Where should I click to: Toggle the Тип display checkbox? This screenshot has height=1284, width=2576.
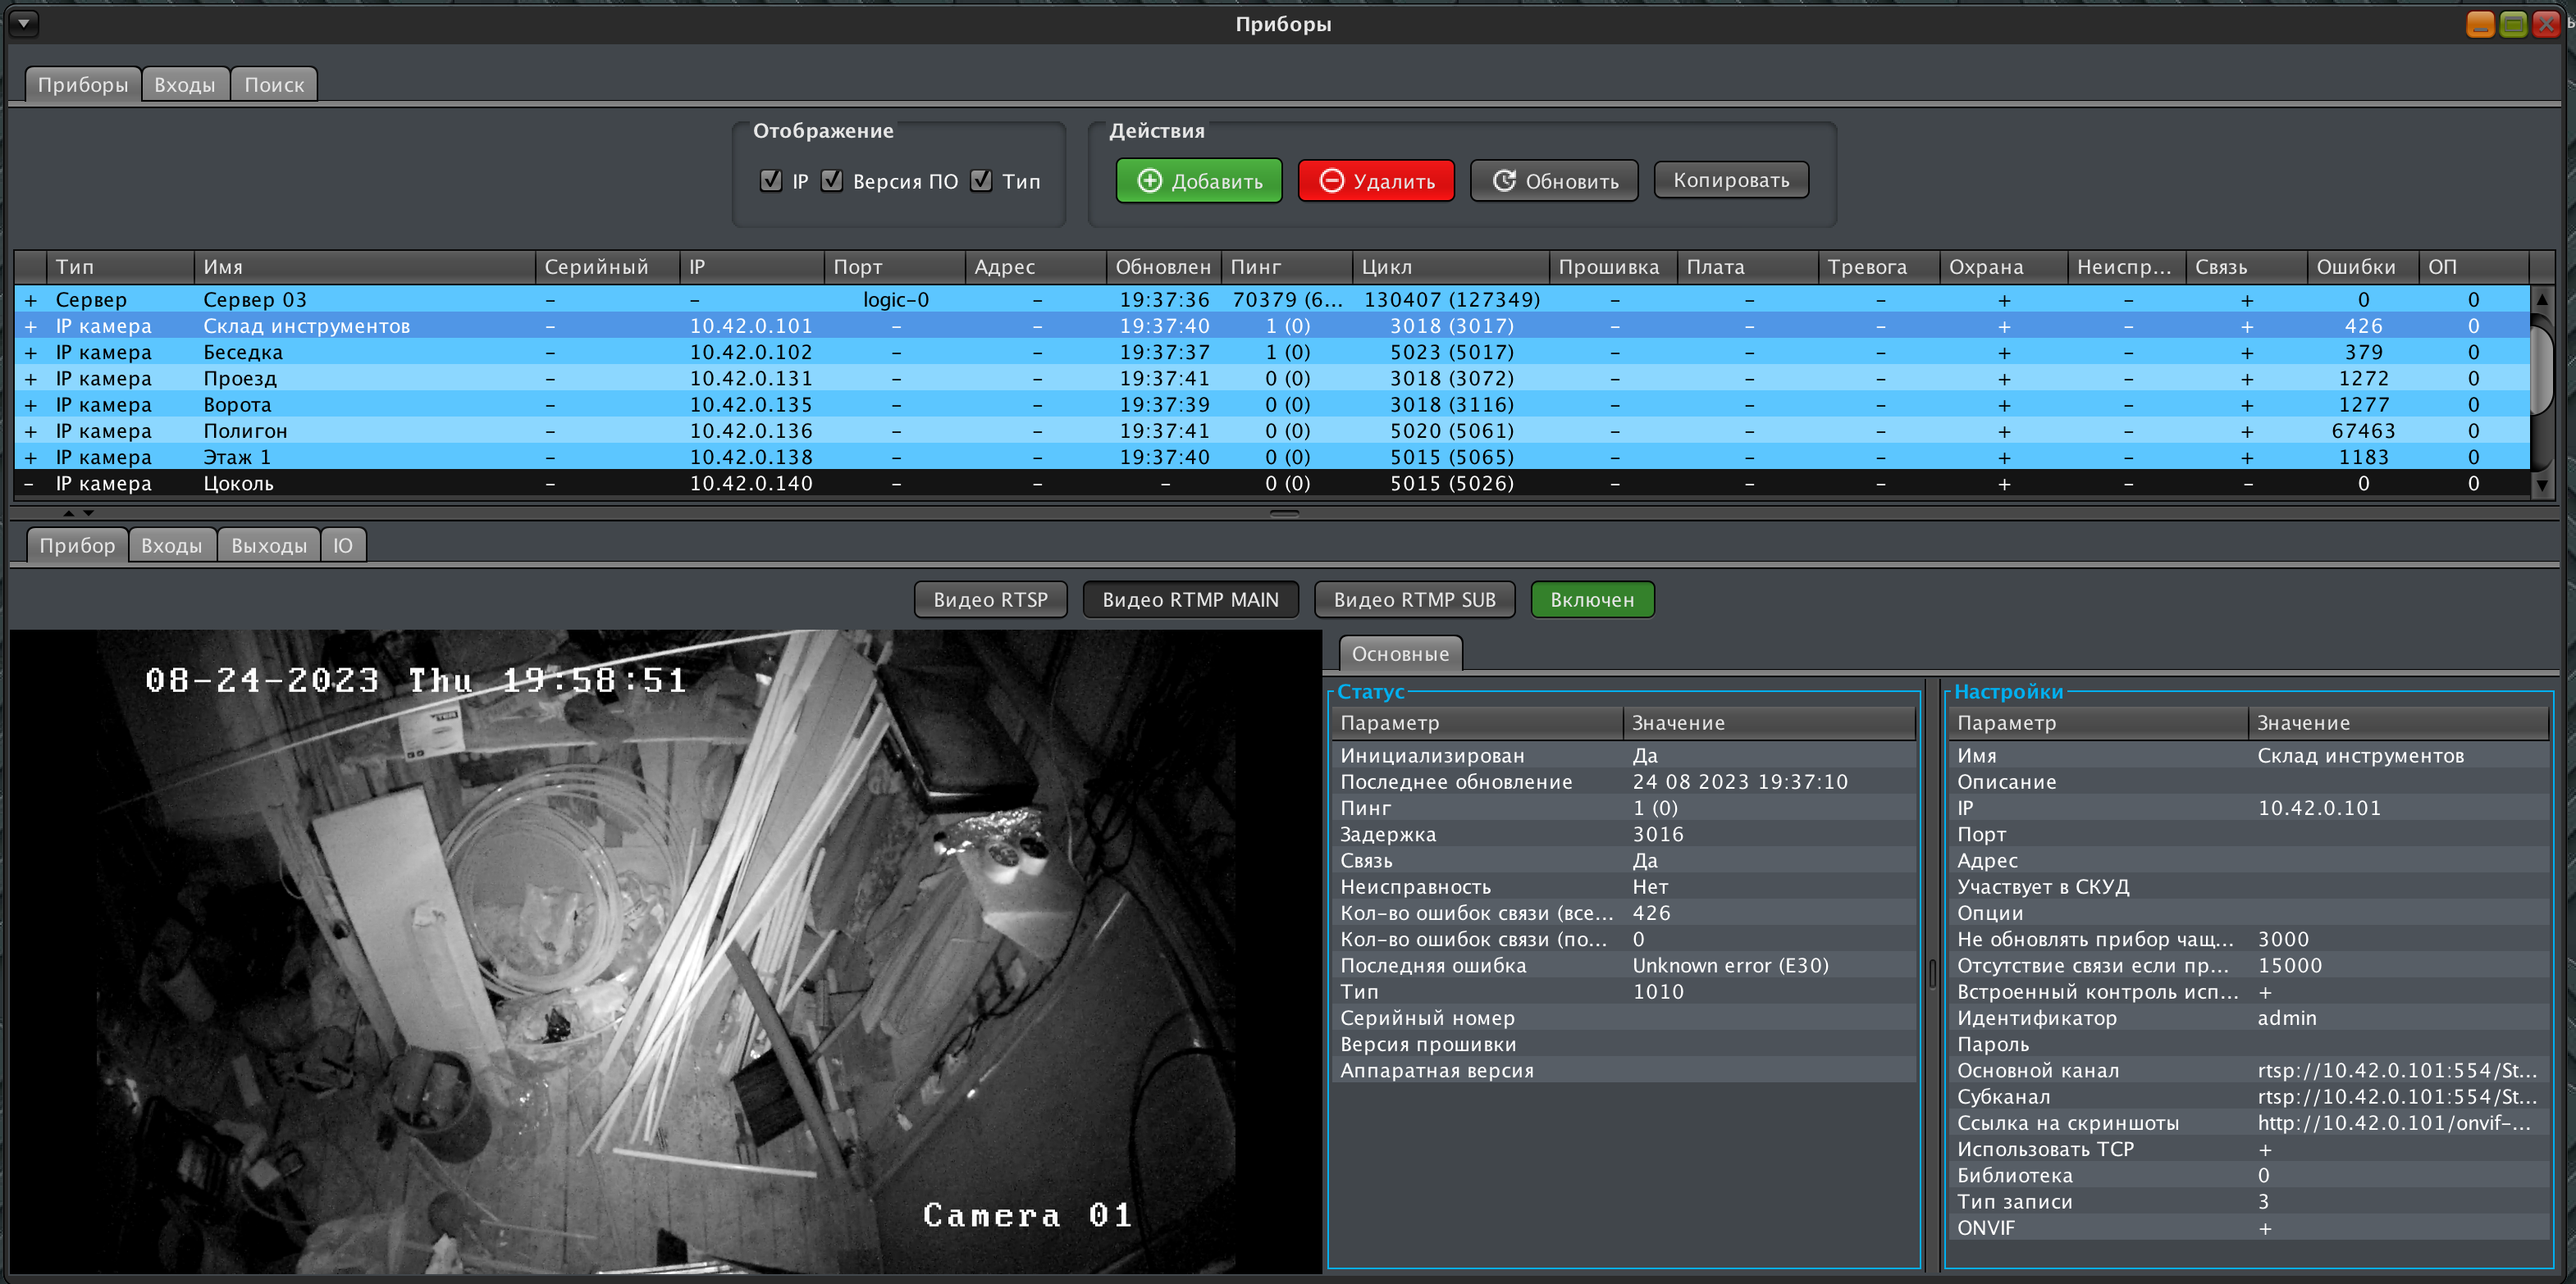click(x=981, y=181)
